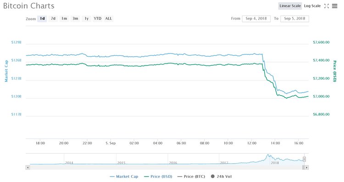The width and height of the screenshot is (344, 182).
Task: Click navigator scrollbar left arrow
Action: coord(28,167)
